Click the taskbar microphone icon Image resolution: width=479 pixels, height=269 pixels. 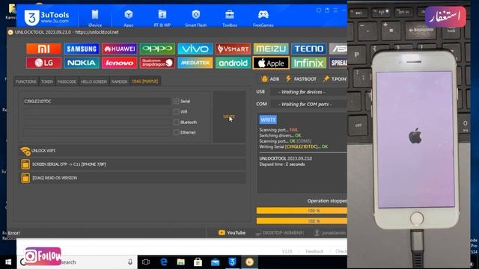click(x=130, y=262)
